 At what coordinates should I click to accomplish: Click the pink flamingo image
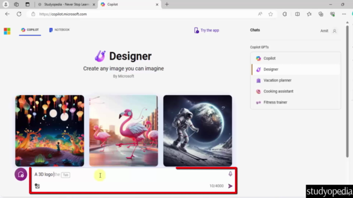click(x=124, y=131)
